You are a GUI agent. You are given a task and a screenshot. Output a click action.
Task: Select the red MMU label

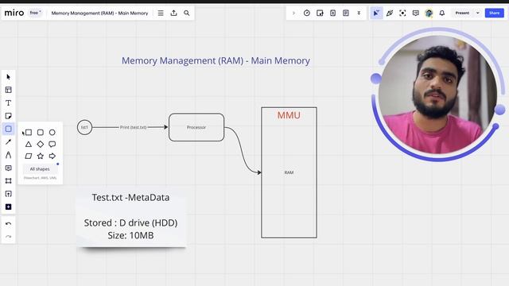tap(289, 115)
